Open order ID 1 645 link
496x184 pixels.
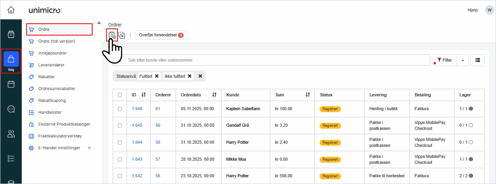click(x=137, y=126)
